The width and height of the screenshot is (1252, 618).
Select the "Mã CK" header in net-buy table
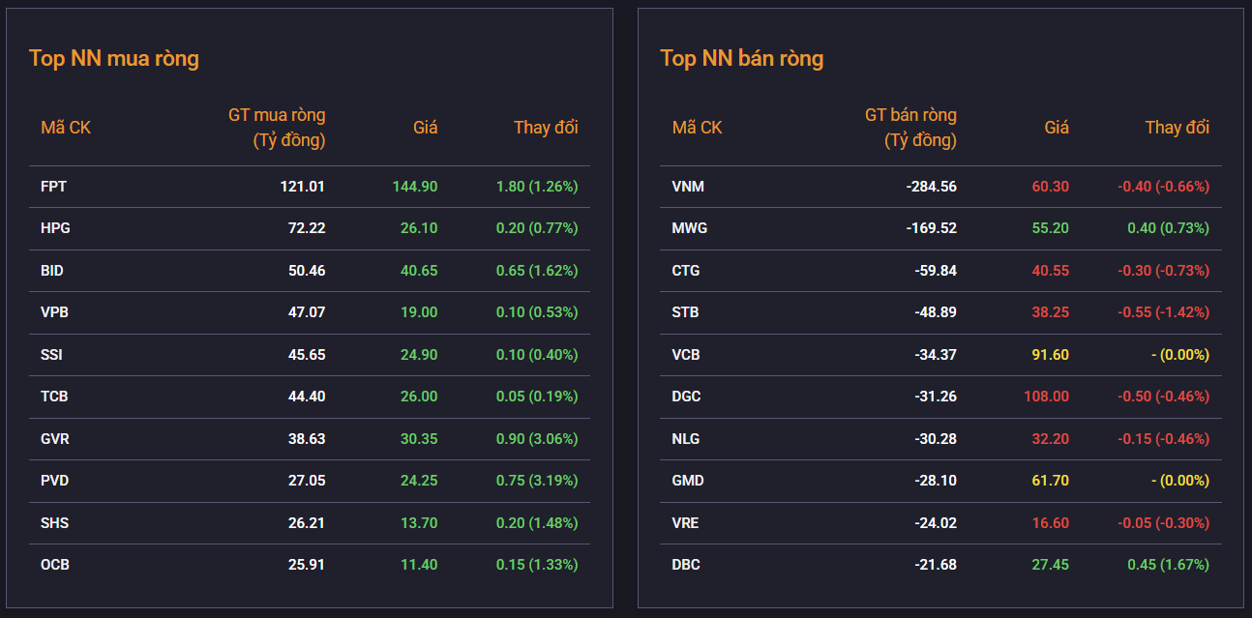click(x=66, y=128)
